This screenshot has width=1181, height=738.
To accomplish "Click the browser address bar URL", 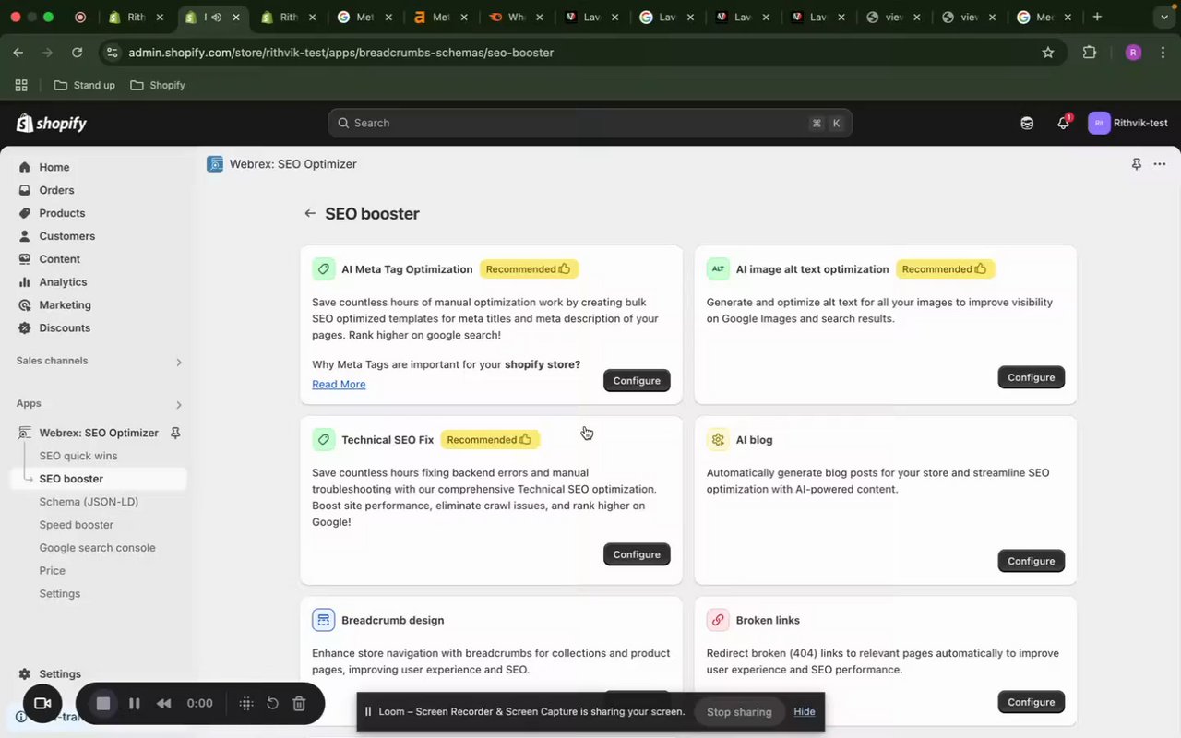I will [341, 53].
